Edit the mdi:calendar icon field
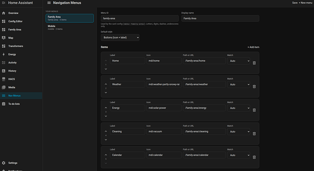Viewport: 314px width, 171px height. [x=164, y=155]
